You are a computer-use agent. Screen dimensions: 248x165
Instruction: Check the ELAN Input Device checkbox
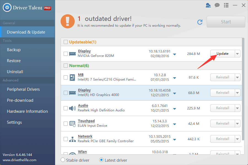click(x=66, y=124)
